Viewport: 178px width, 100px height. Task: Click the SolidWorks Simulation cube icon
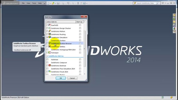click(50, 37)
